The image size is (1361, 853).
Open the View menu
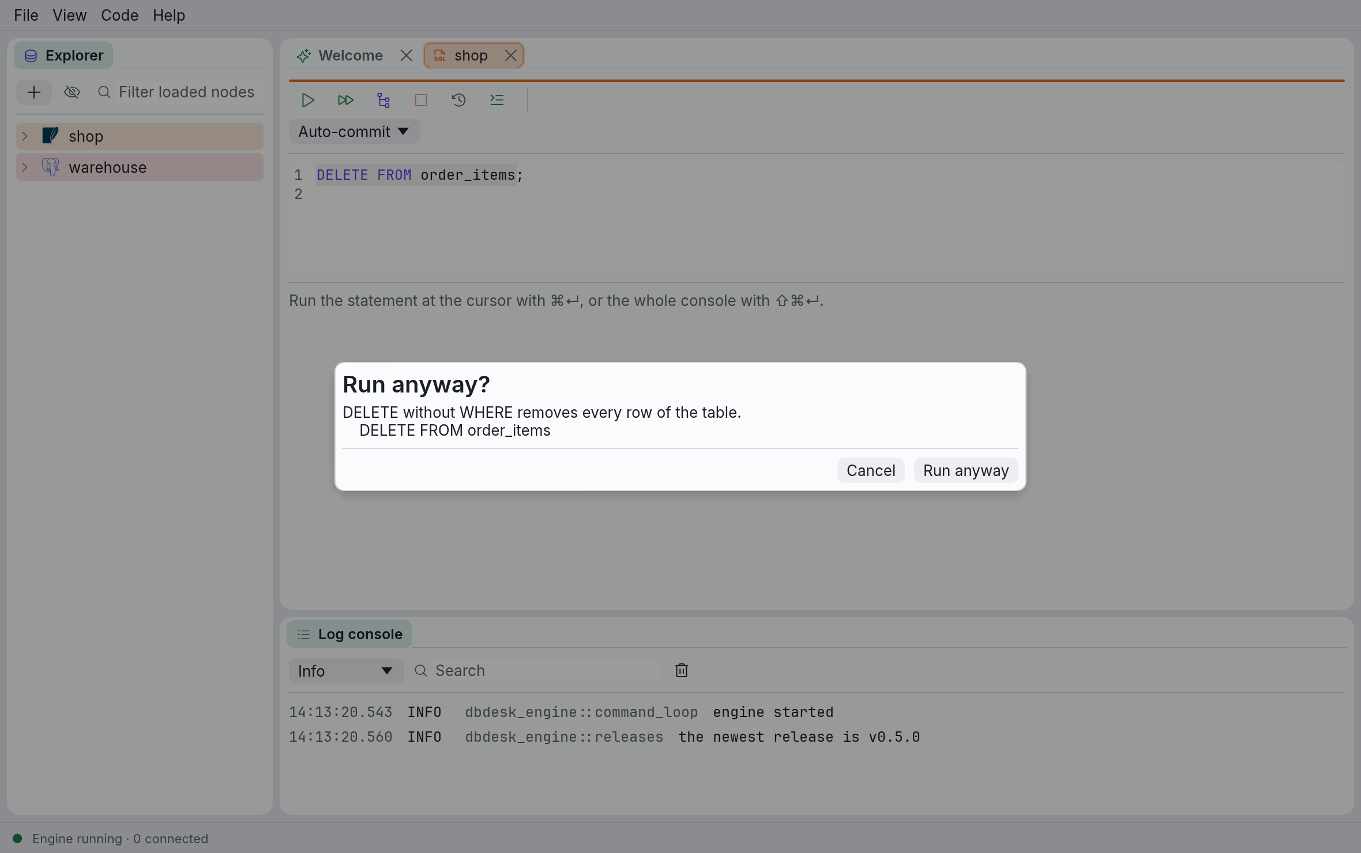pos(70,16)
